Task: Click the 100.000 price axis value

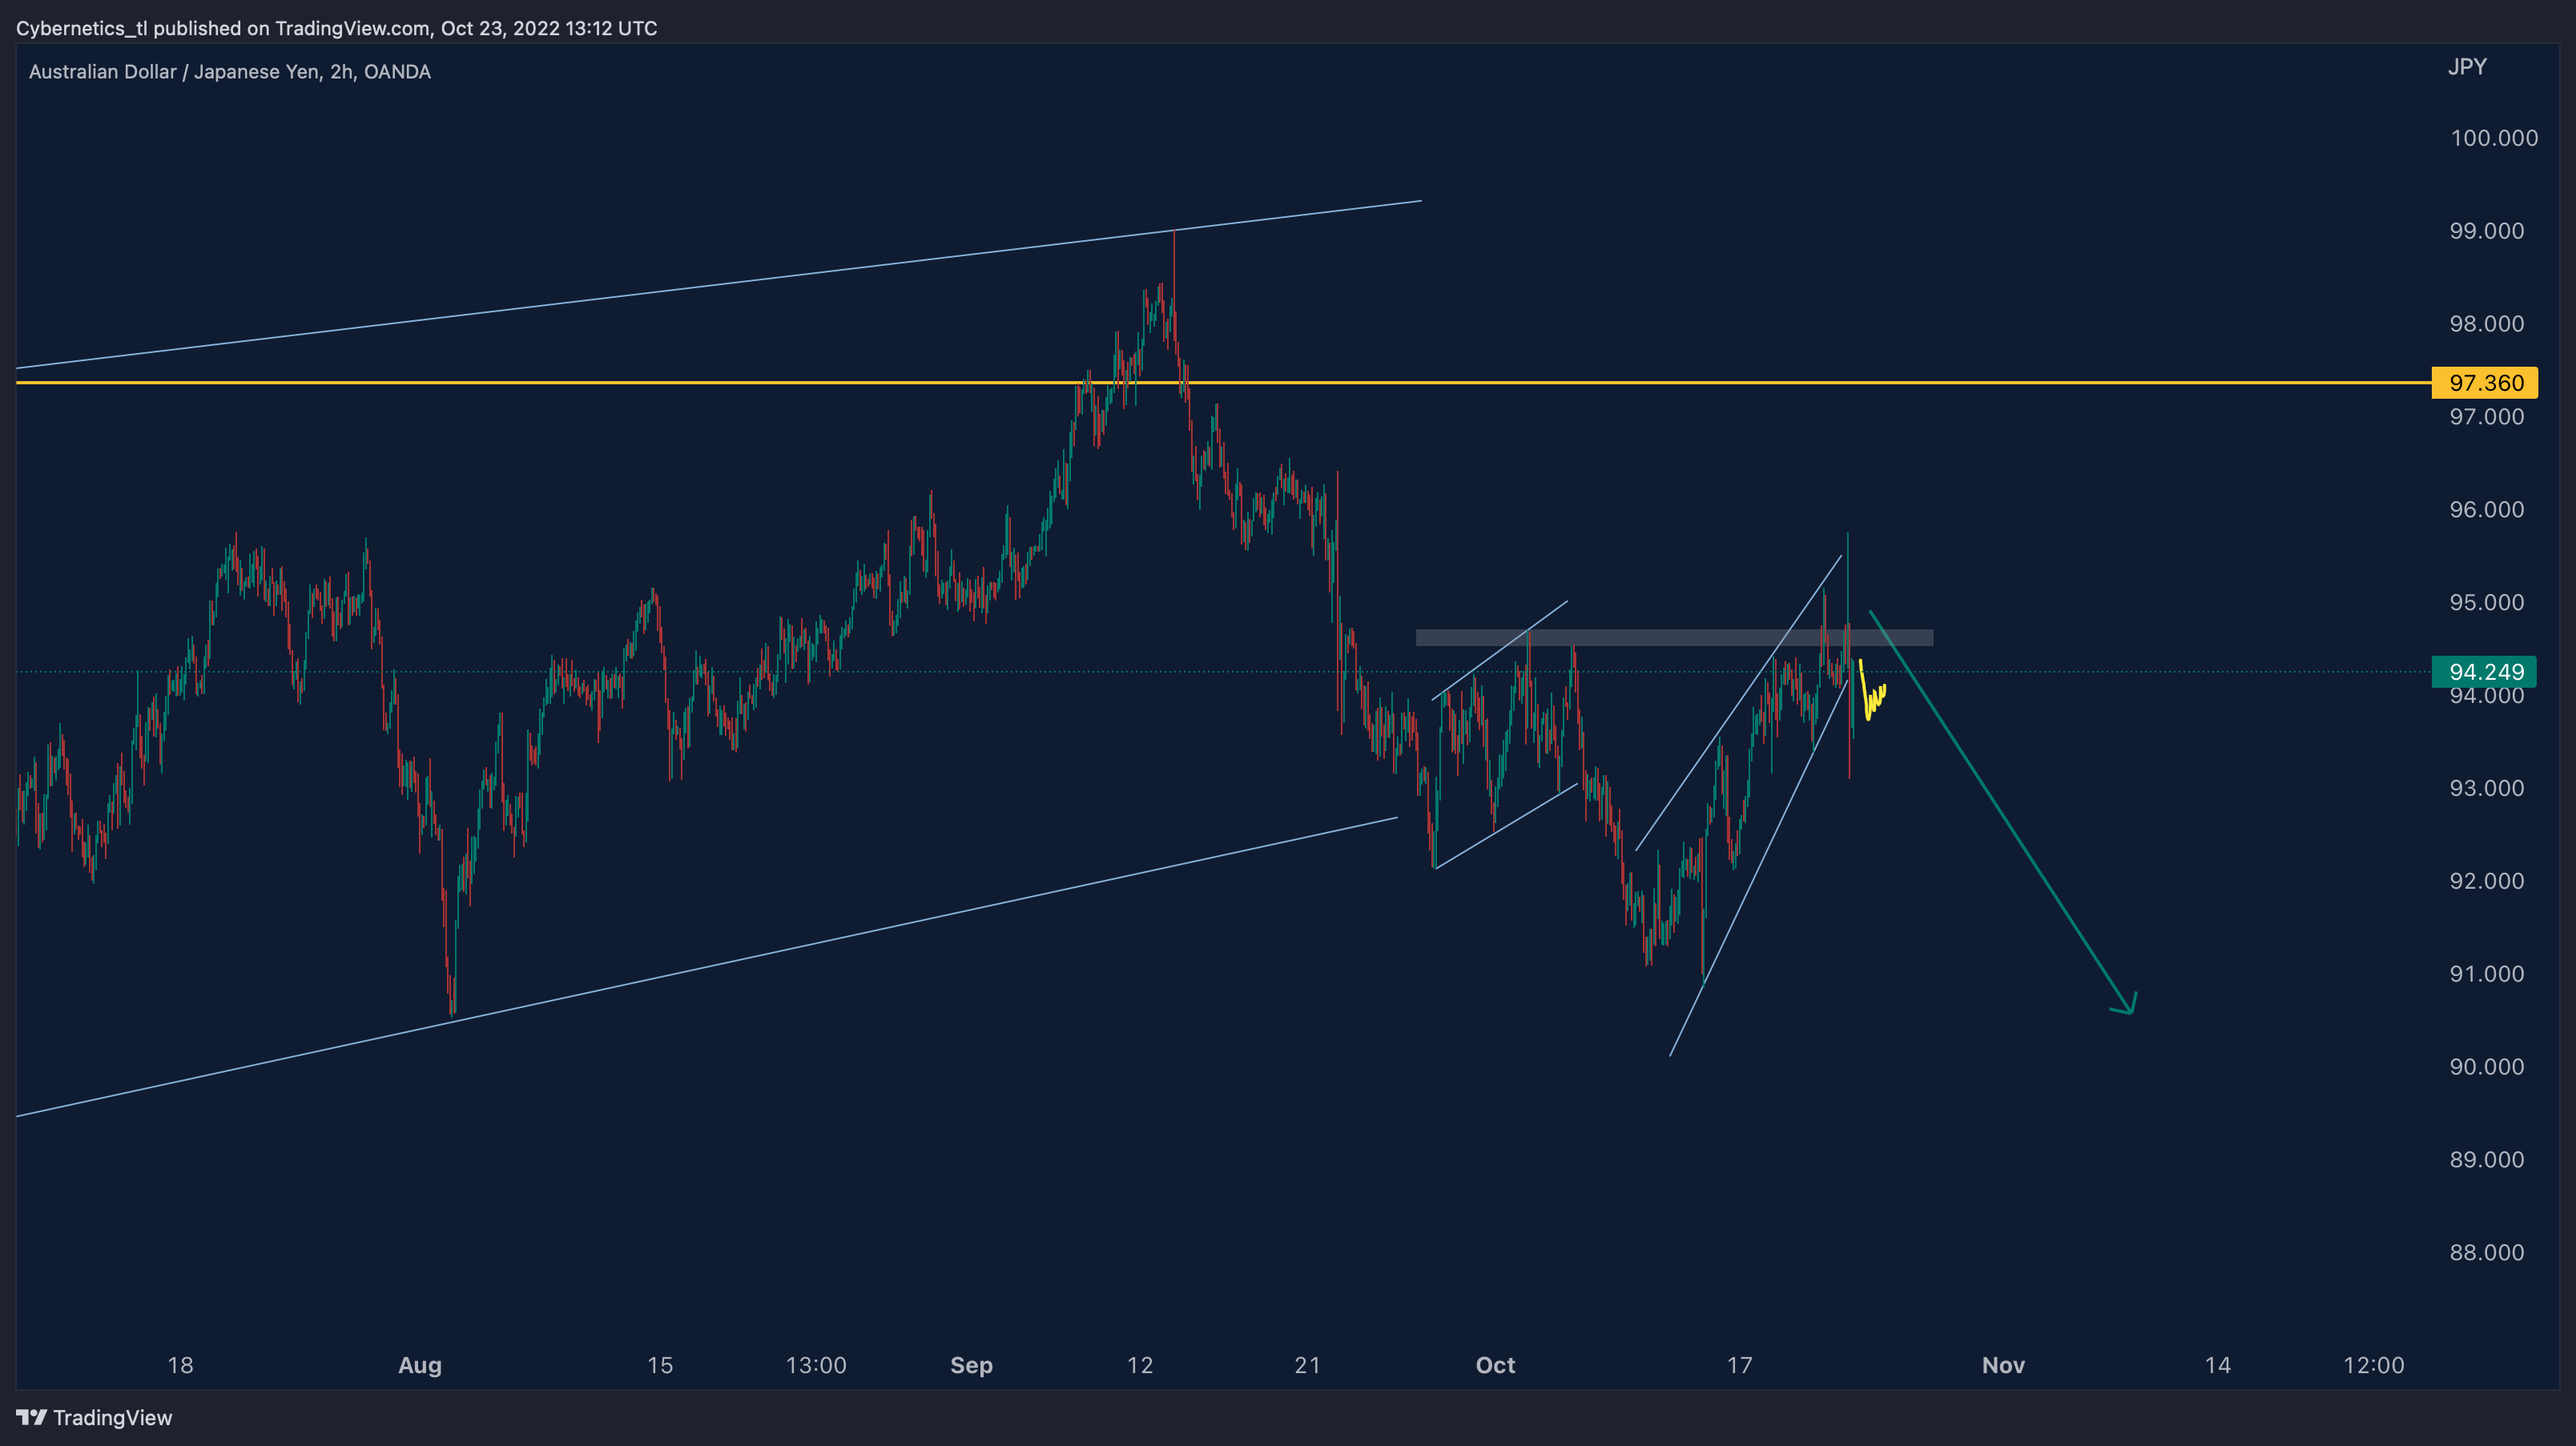Action: 2493,138
